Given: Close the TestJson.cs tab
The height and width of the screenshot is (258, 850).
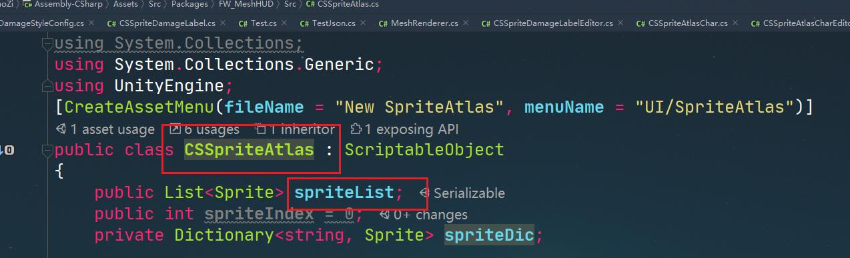Looking at the screenshot, I should point(362,23).
